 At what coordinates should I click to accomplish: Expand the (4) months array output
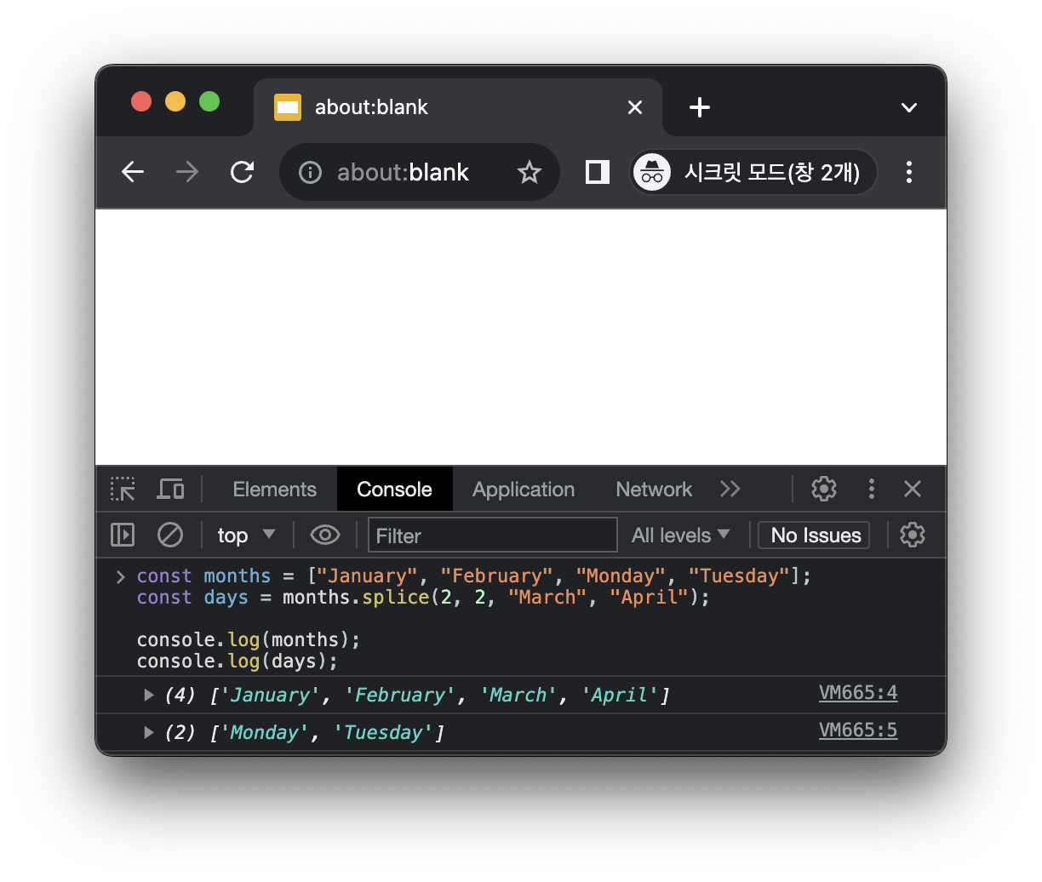click(149, 696)
